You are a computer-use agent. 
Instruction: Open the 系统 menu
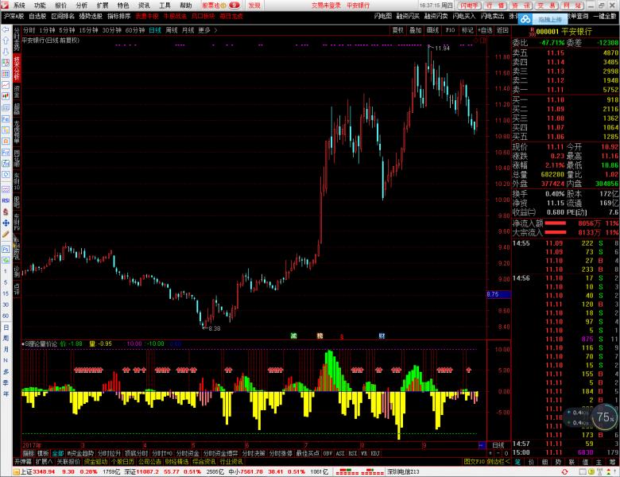pos(19,5)
